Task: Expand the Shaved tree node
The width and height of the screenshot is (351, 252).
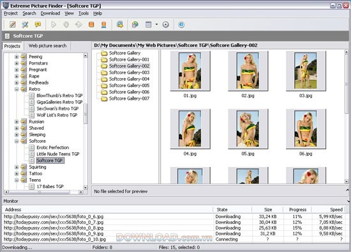Action: (17, 128)
